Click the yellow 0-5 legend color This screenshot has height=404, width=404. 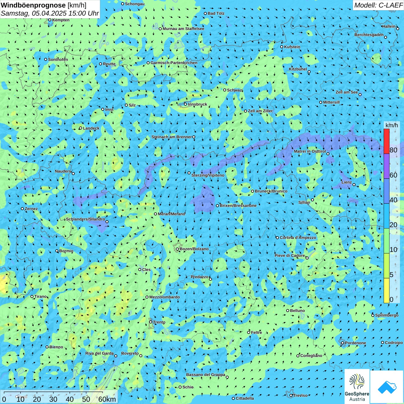tap(386, 291)
